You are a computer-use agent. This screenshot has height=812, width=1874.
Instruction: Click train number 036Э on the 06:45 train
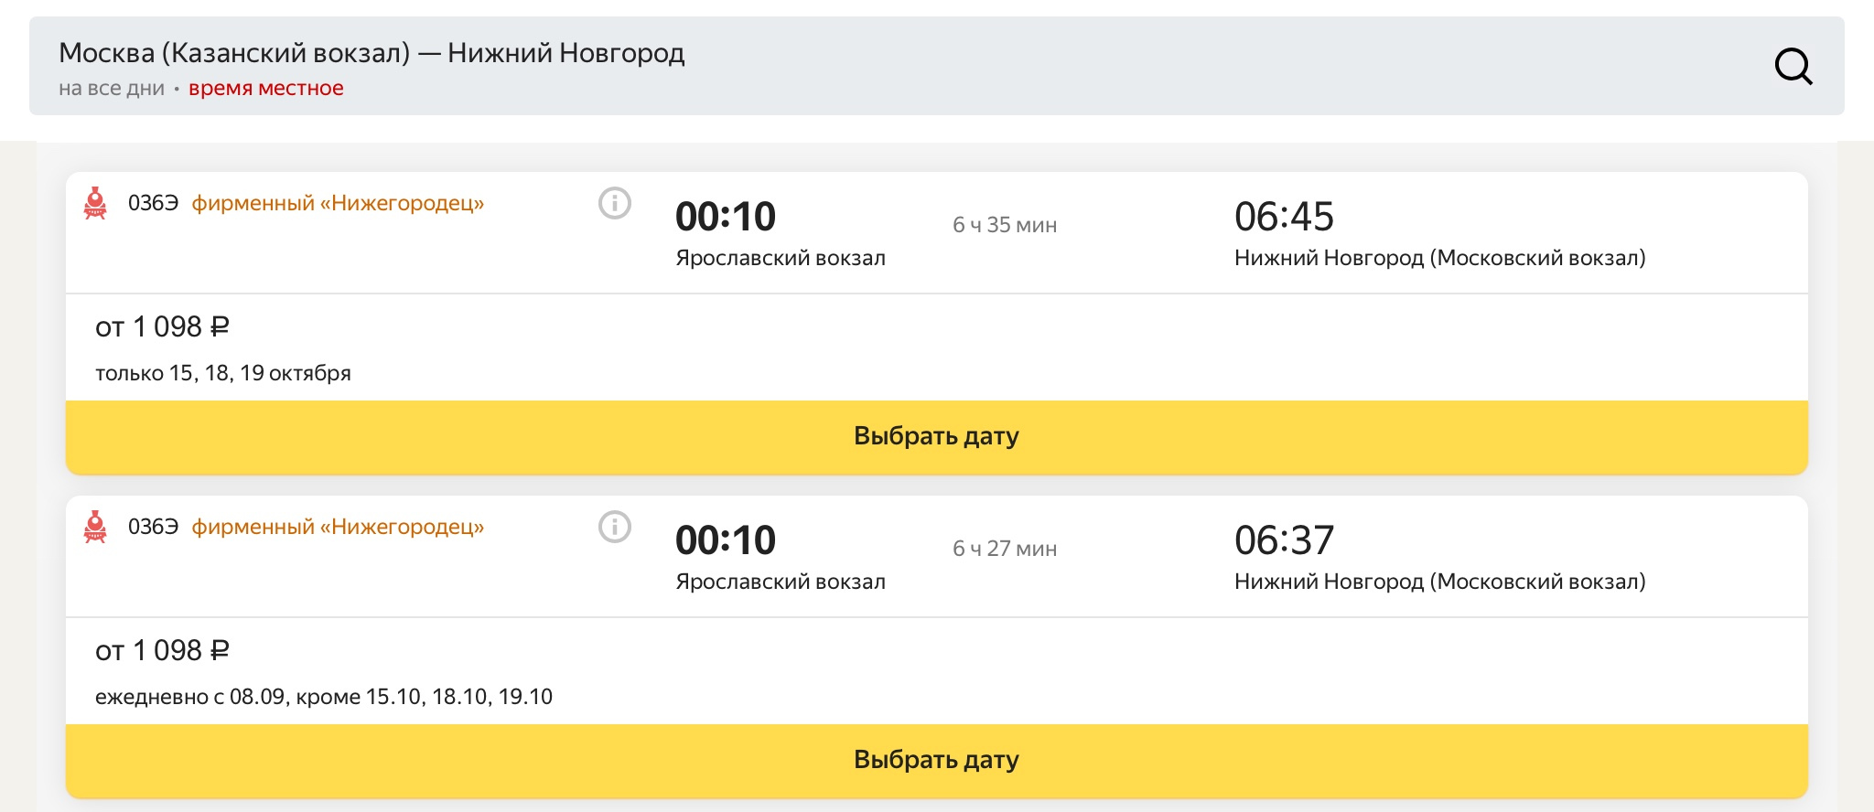[x=153, y=203]
